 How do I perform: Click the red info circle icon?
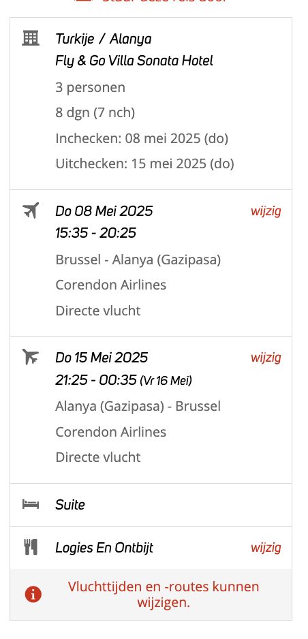pyautogui.click(x=33, y=595)
